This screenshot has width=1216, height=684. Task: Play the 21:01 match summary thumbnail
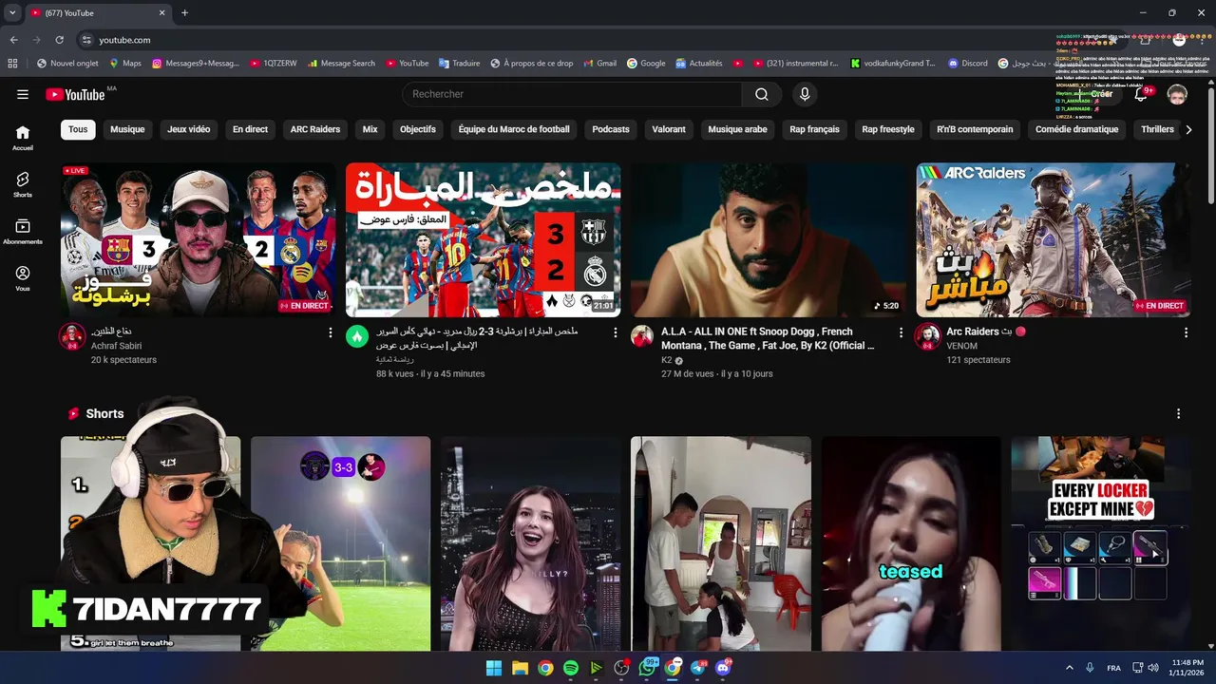483,239
